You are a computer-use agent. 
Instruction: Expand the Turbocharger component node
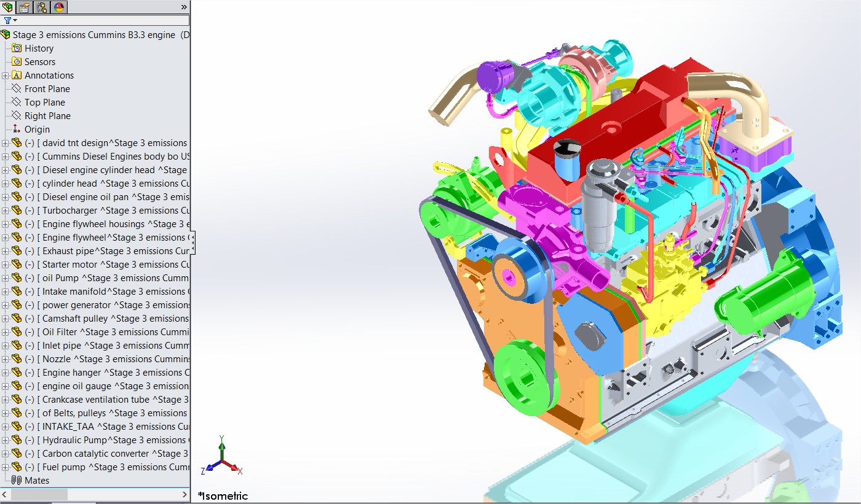(5, 211)
